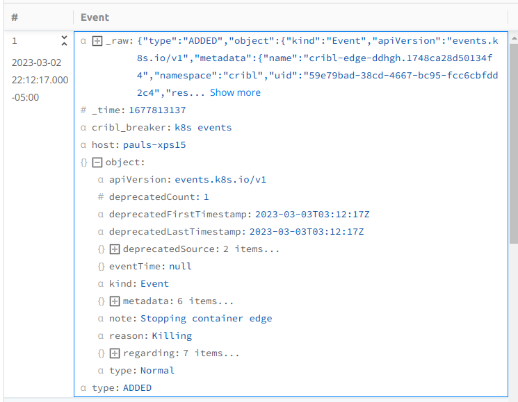Click object type icon beside eventTime
Screen dimensions: 518x402
[x=101, y=267]
